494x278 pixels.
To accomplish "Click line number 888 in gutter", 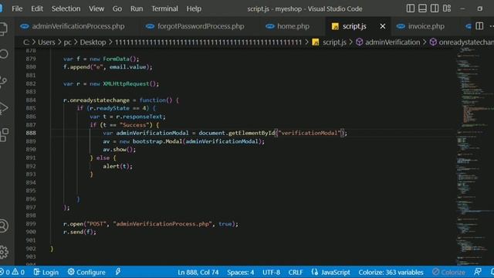I will tap(31, 133).
